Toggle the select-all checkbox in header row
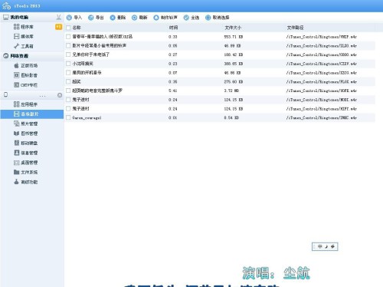Viewport: 383px width, 287px height. [x=68, y=28]
